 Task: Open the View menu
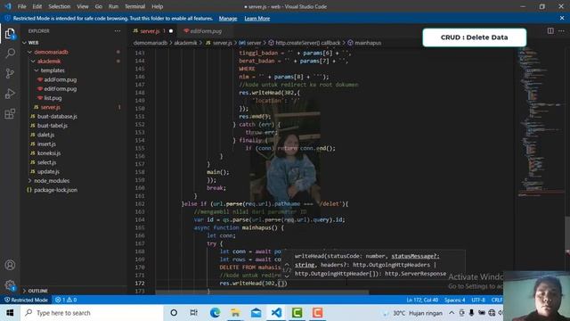tap(83, 6)
